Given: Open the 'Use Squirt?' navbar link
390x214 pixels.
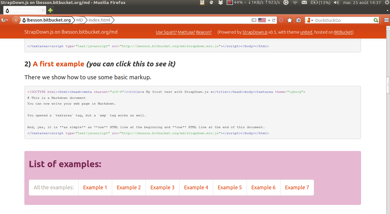Looking at the screenshot, I should click(166, 32).
